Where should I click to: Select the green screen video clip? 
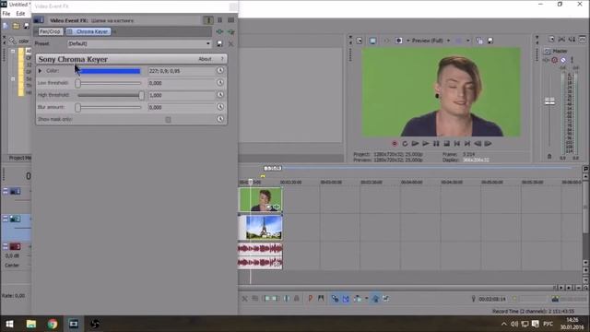tap(260, 199)
